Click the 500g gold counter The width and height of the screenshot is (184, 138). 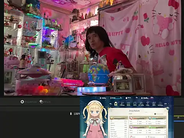click(x=103, y=98)
